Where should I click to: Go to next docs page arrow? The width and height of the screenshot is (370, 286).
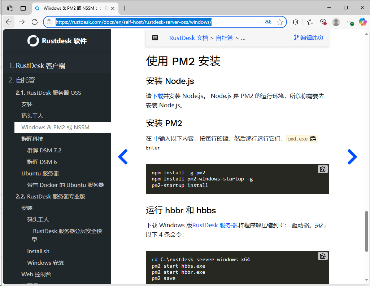[x=352, y=157]
